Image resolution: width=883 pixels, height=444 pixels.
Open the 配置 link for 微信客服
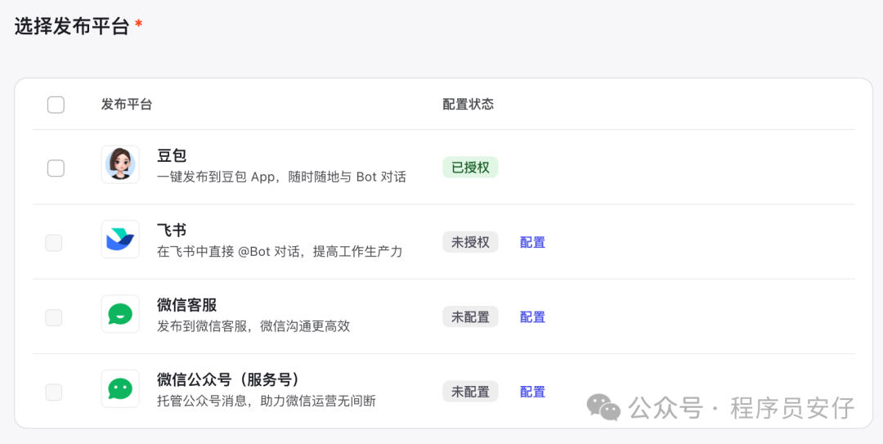click(x=532, y=317)
